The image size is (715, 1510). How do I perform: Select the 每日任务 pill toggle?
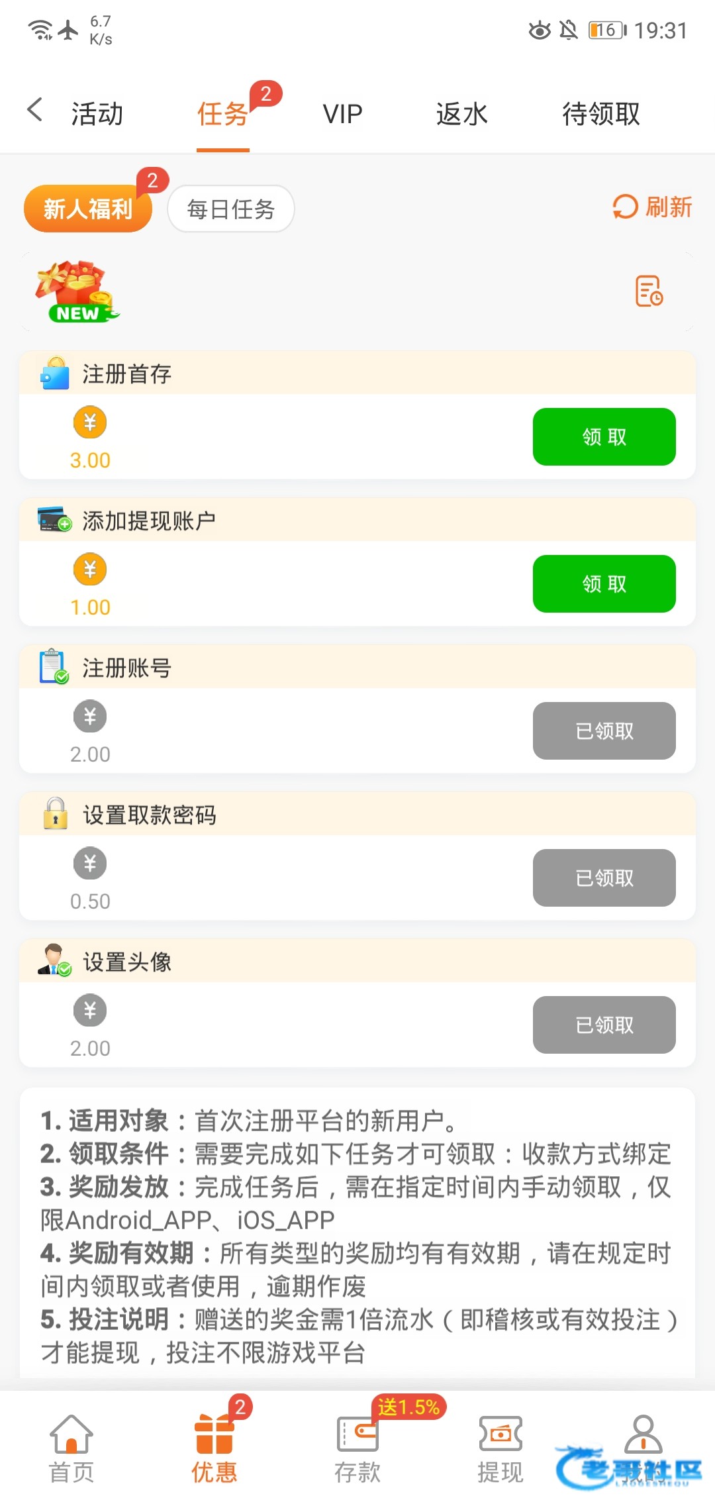(231, 209)
